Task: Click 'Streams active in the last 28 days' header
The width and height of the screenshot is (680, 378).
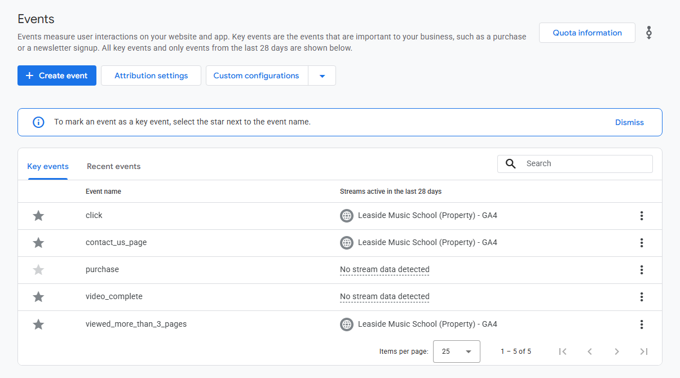Action: point(391,192)
